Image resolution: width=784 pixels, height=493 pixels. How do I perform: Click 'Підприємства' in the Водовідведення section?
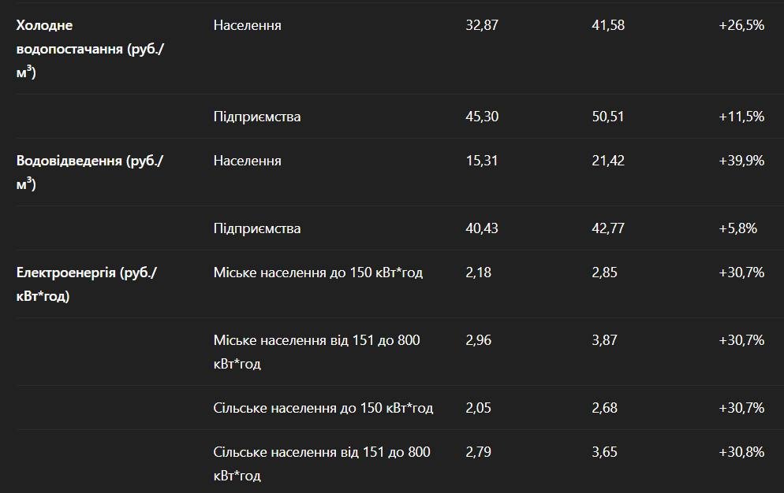pos(256,228)
